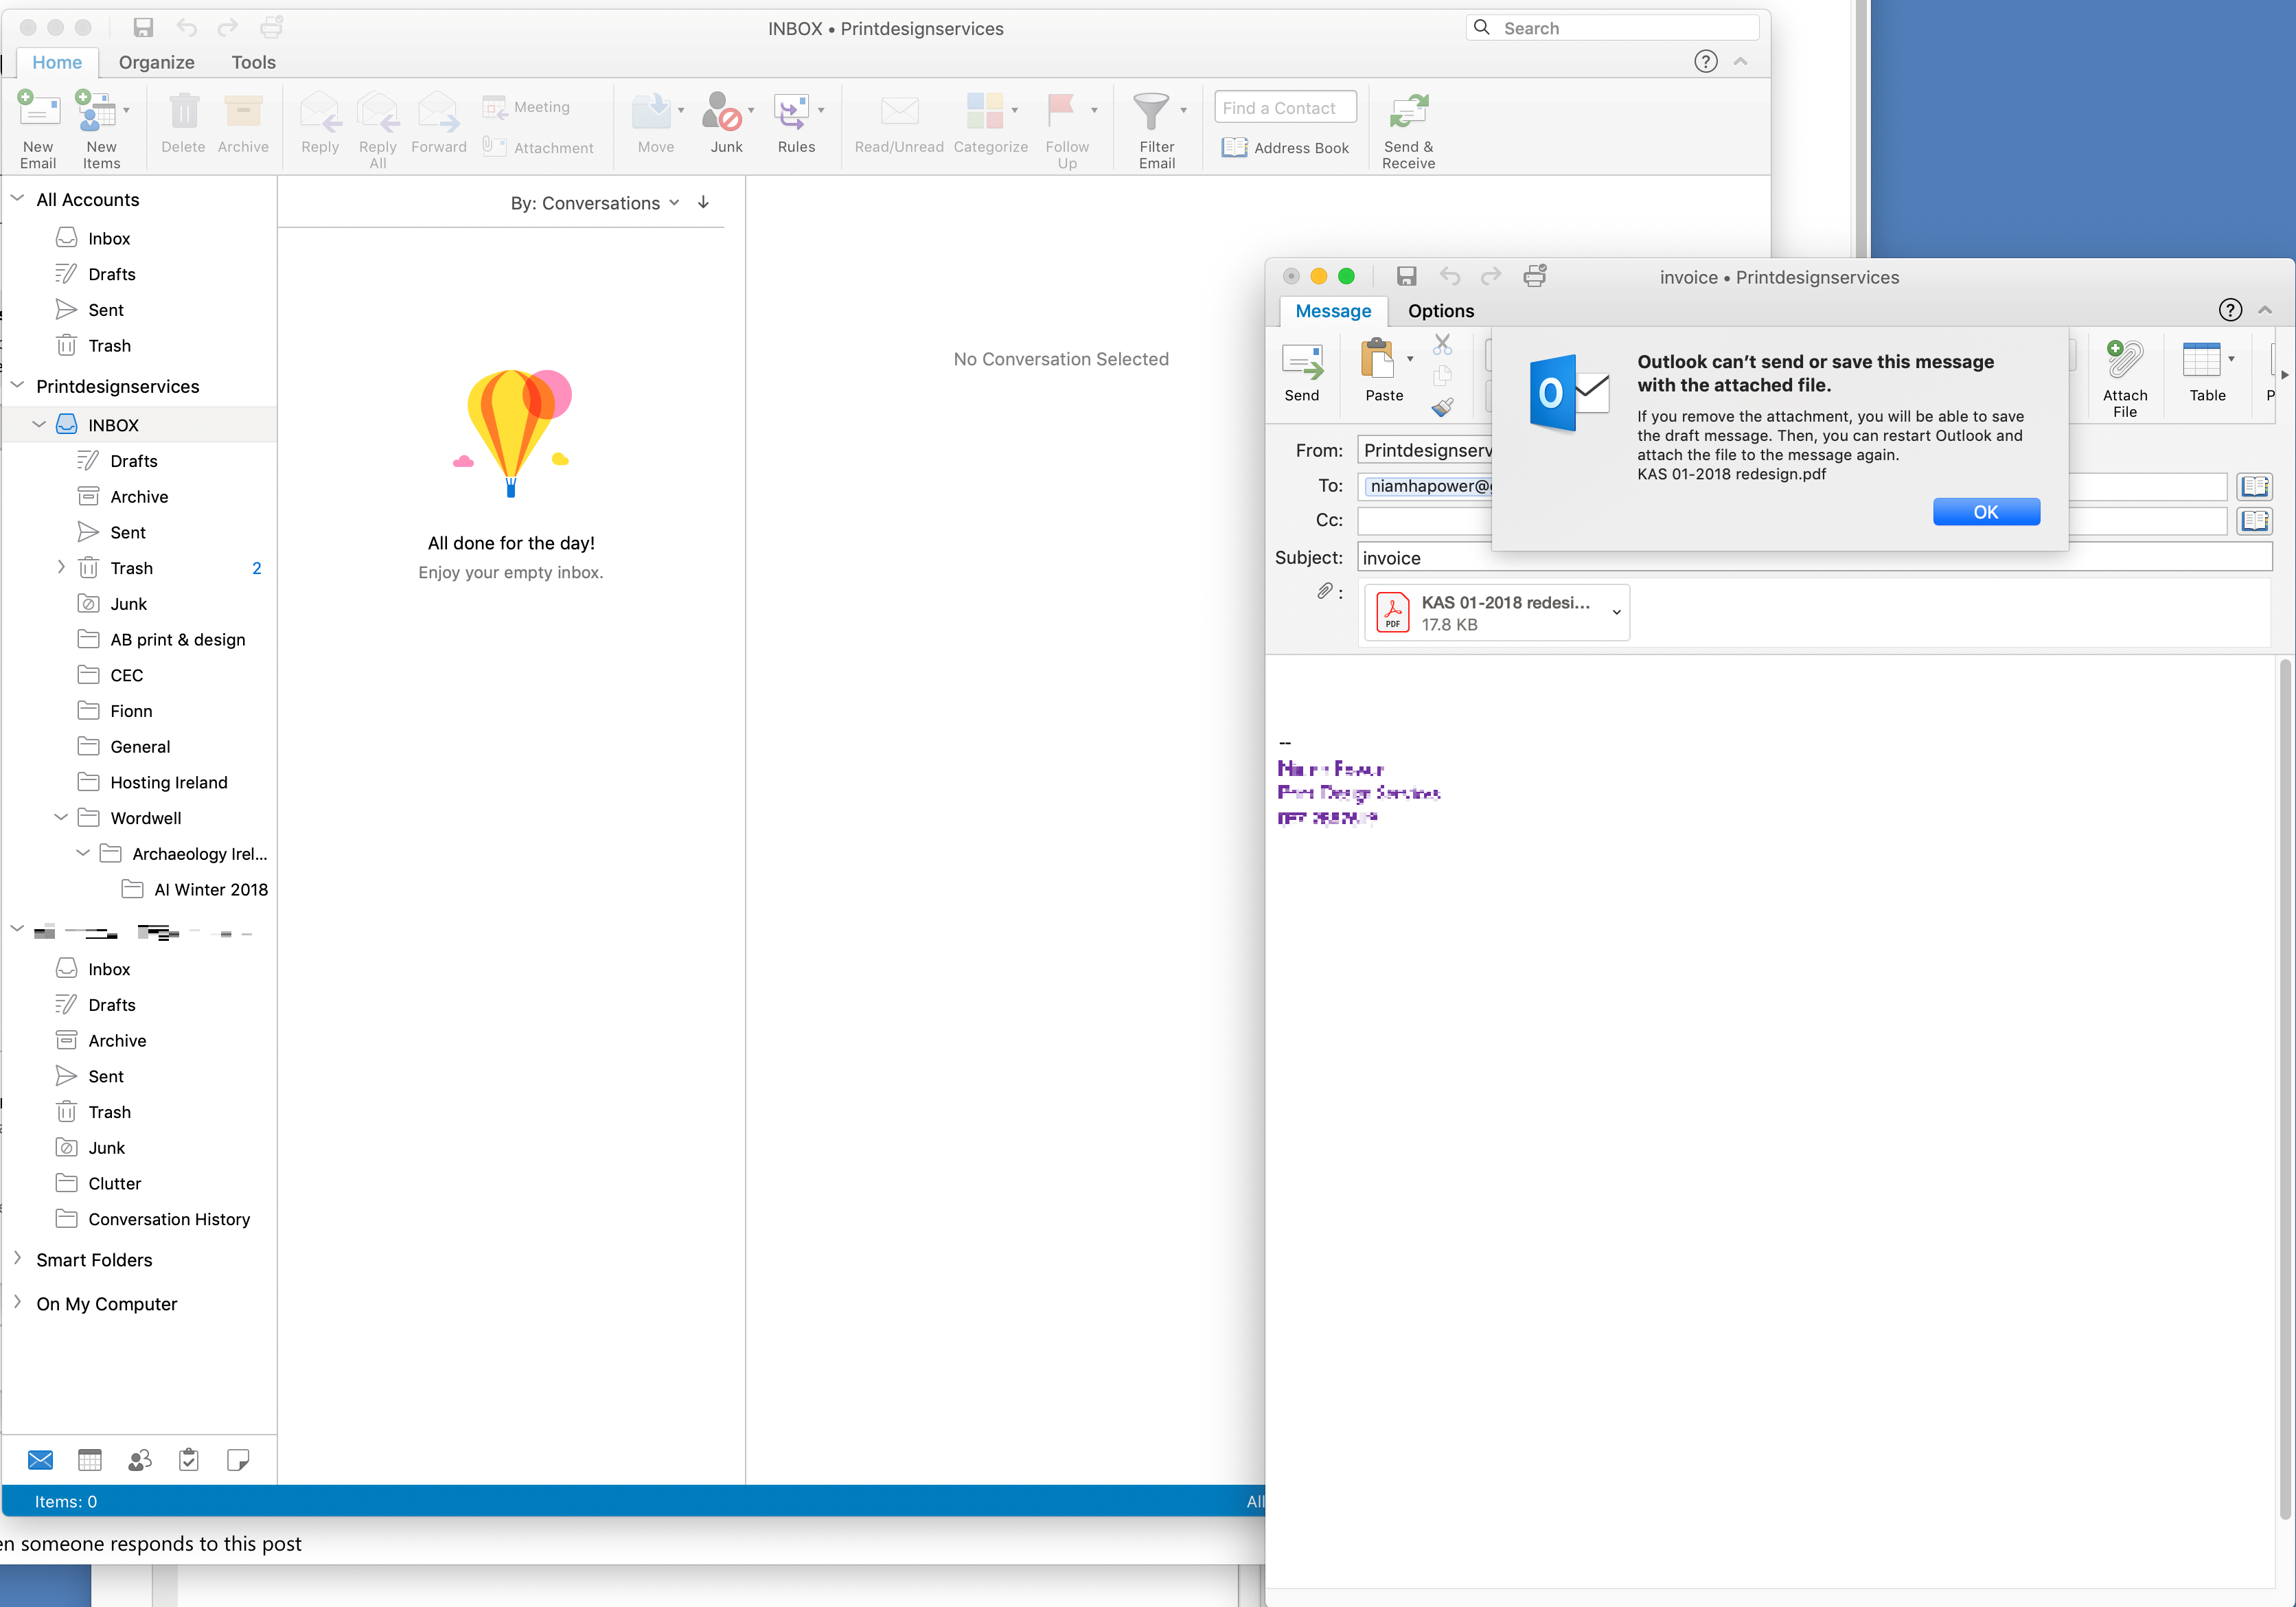Click the Find a Contact field
Image resolution: width=2296 pixels, height=1607 pixels.
click(x=1285, y=108)
